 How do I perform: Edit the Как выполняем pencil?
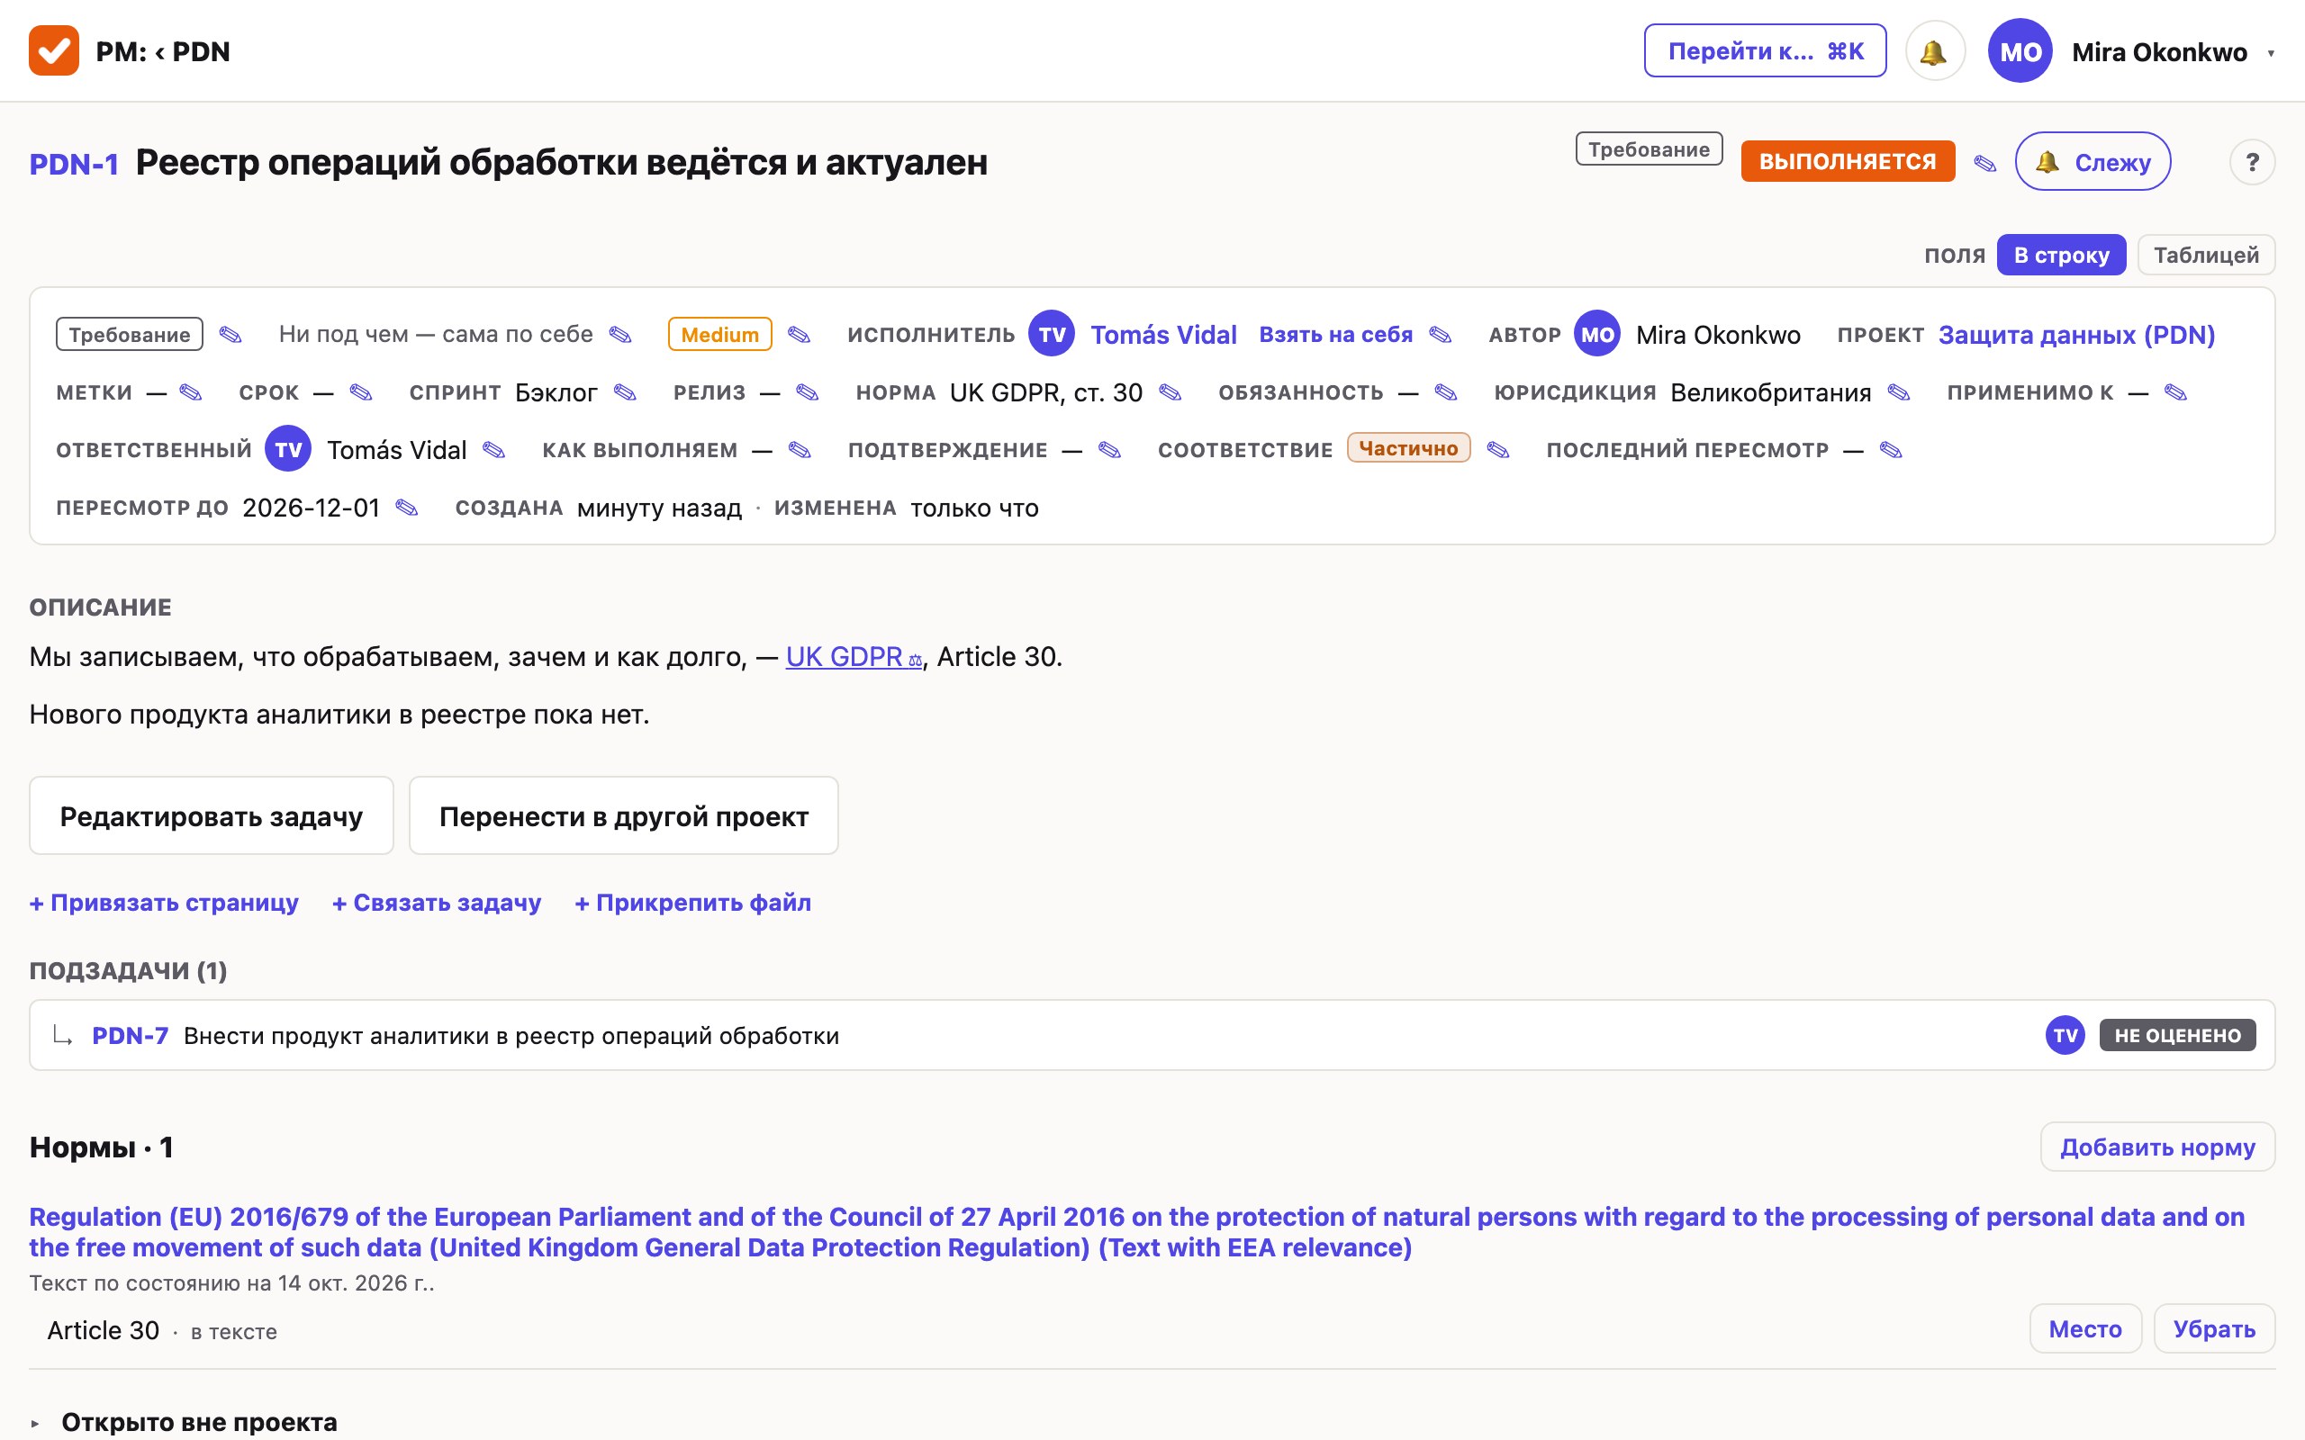pos(800,449)
